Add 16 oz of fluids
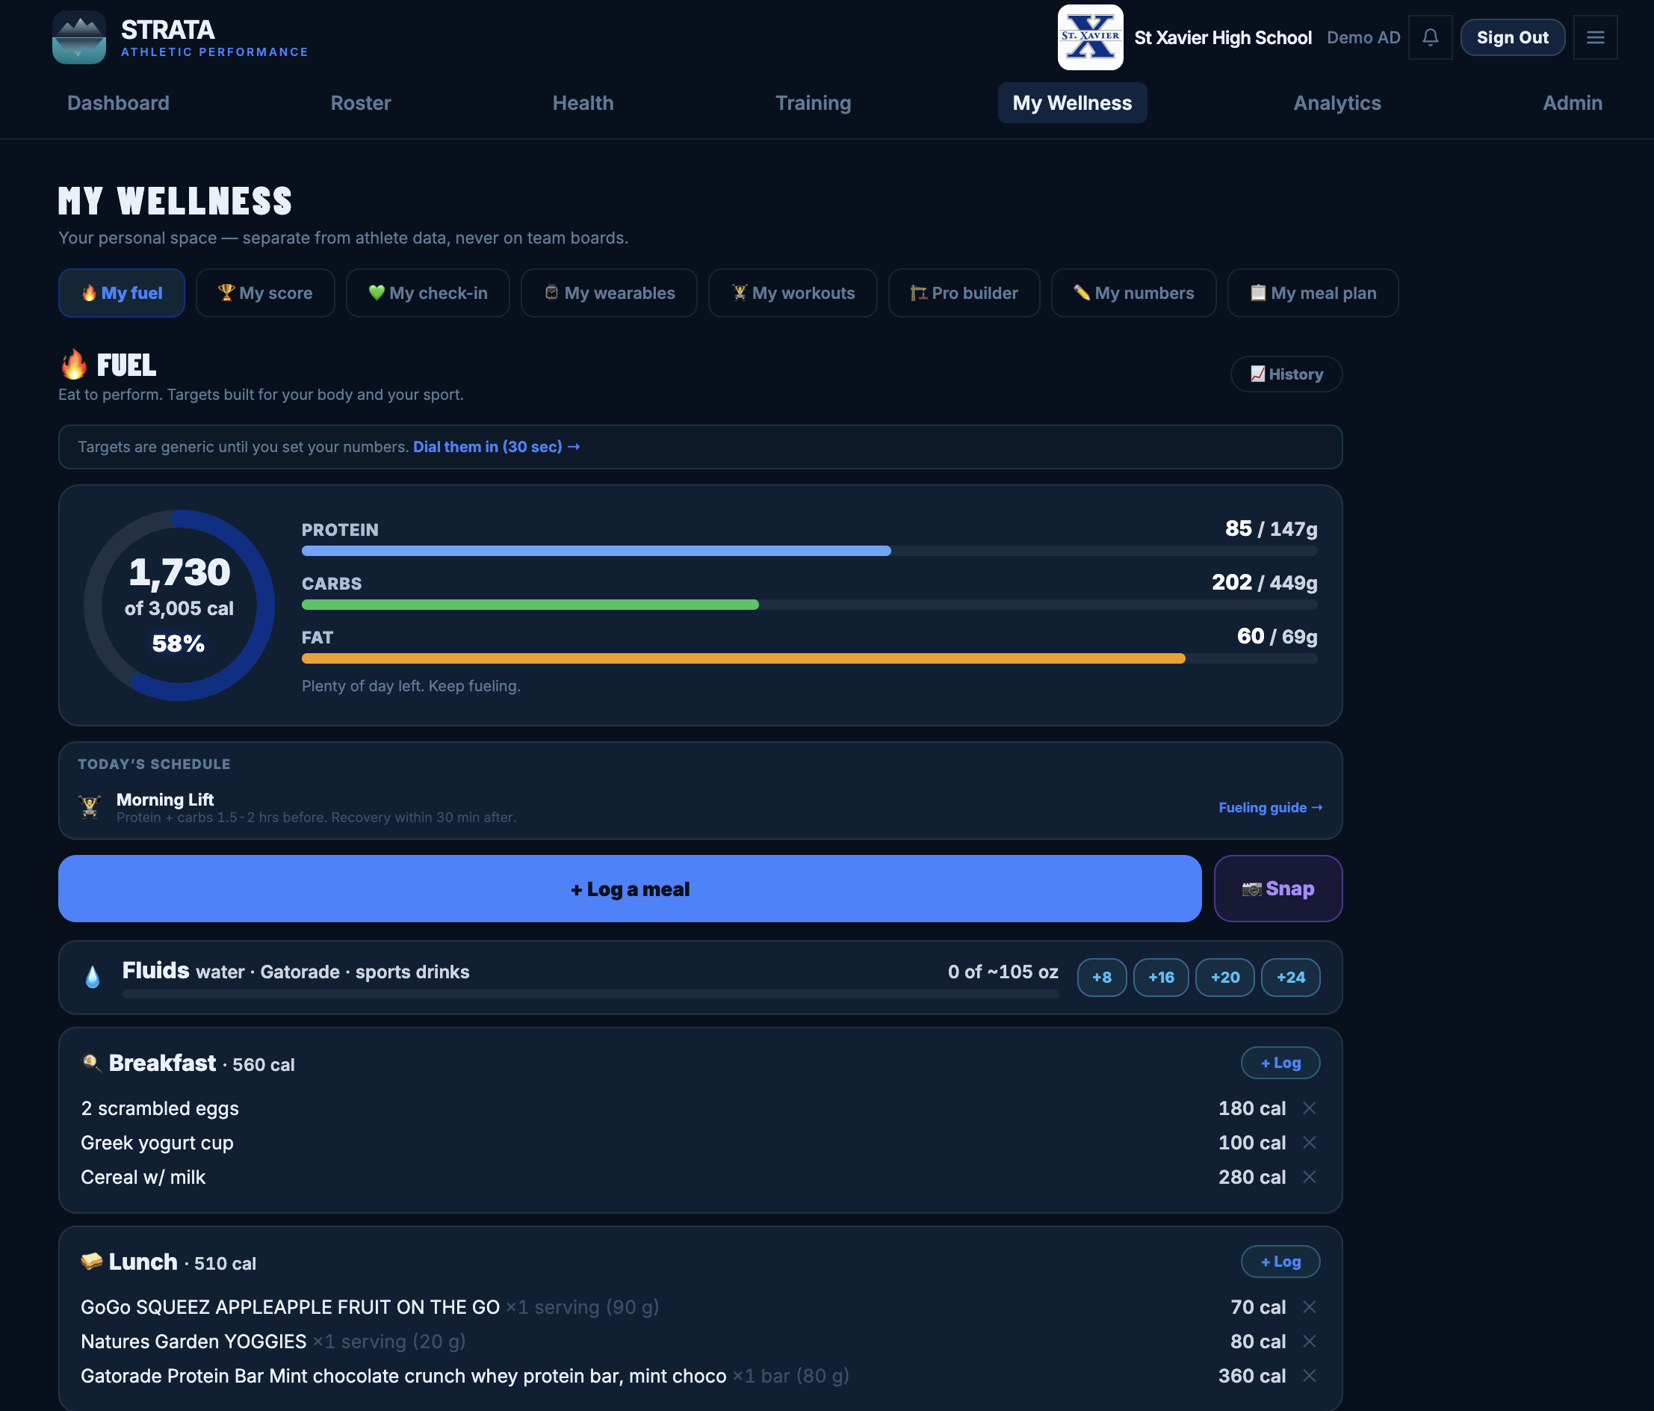This screenshot has width=1654, height=1411. coord(1161,977)
